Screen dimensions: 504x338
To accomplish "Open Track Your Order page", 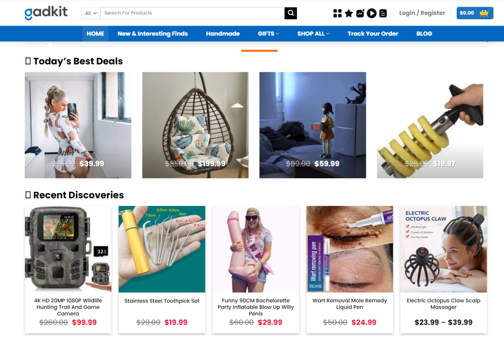I will [x=373, y=34].
